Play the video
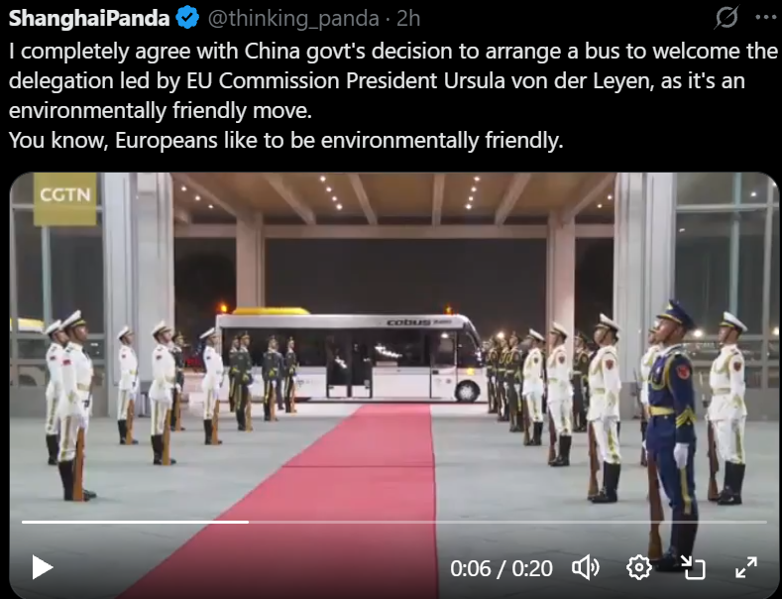Image resolution: width=782 pixels, height=599 pixels. point(43,567)
